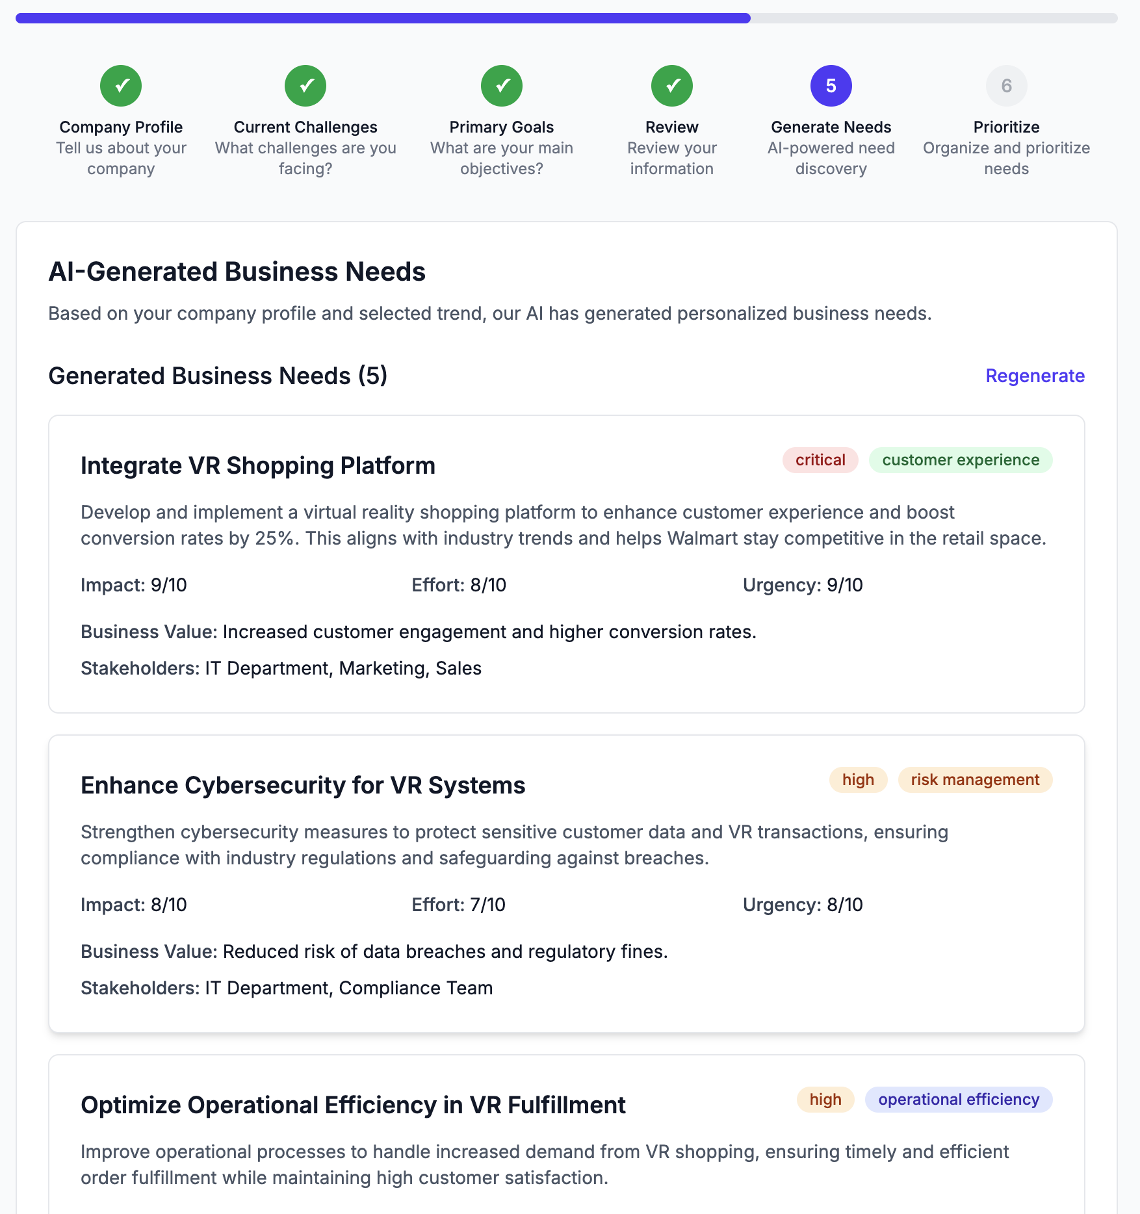Click the Company Profile green checkmark icon

(121, 86)
